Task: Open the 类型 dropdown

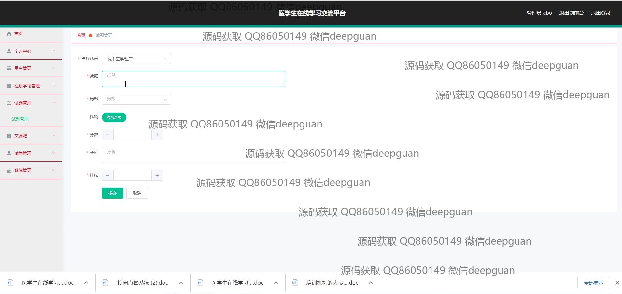Action: coord(136,99)
